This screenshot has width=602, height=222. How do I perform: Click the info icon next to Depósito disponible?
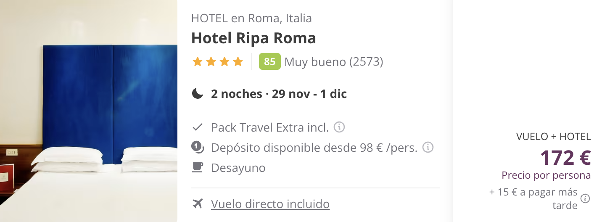(428, 147)
